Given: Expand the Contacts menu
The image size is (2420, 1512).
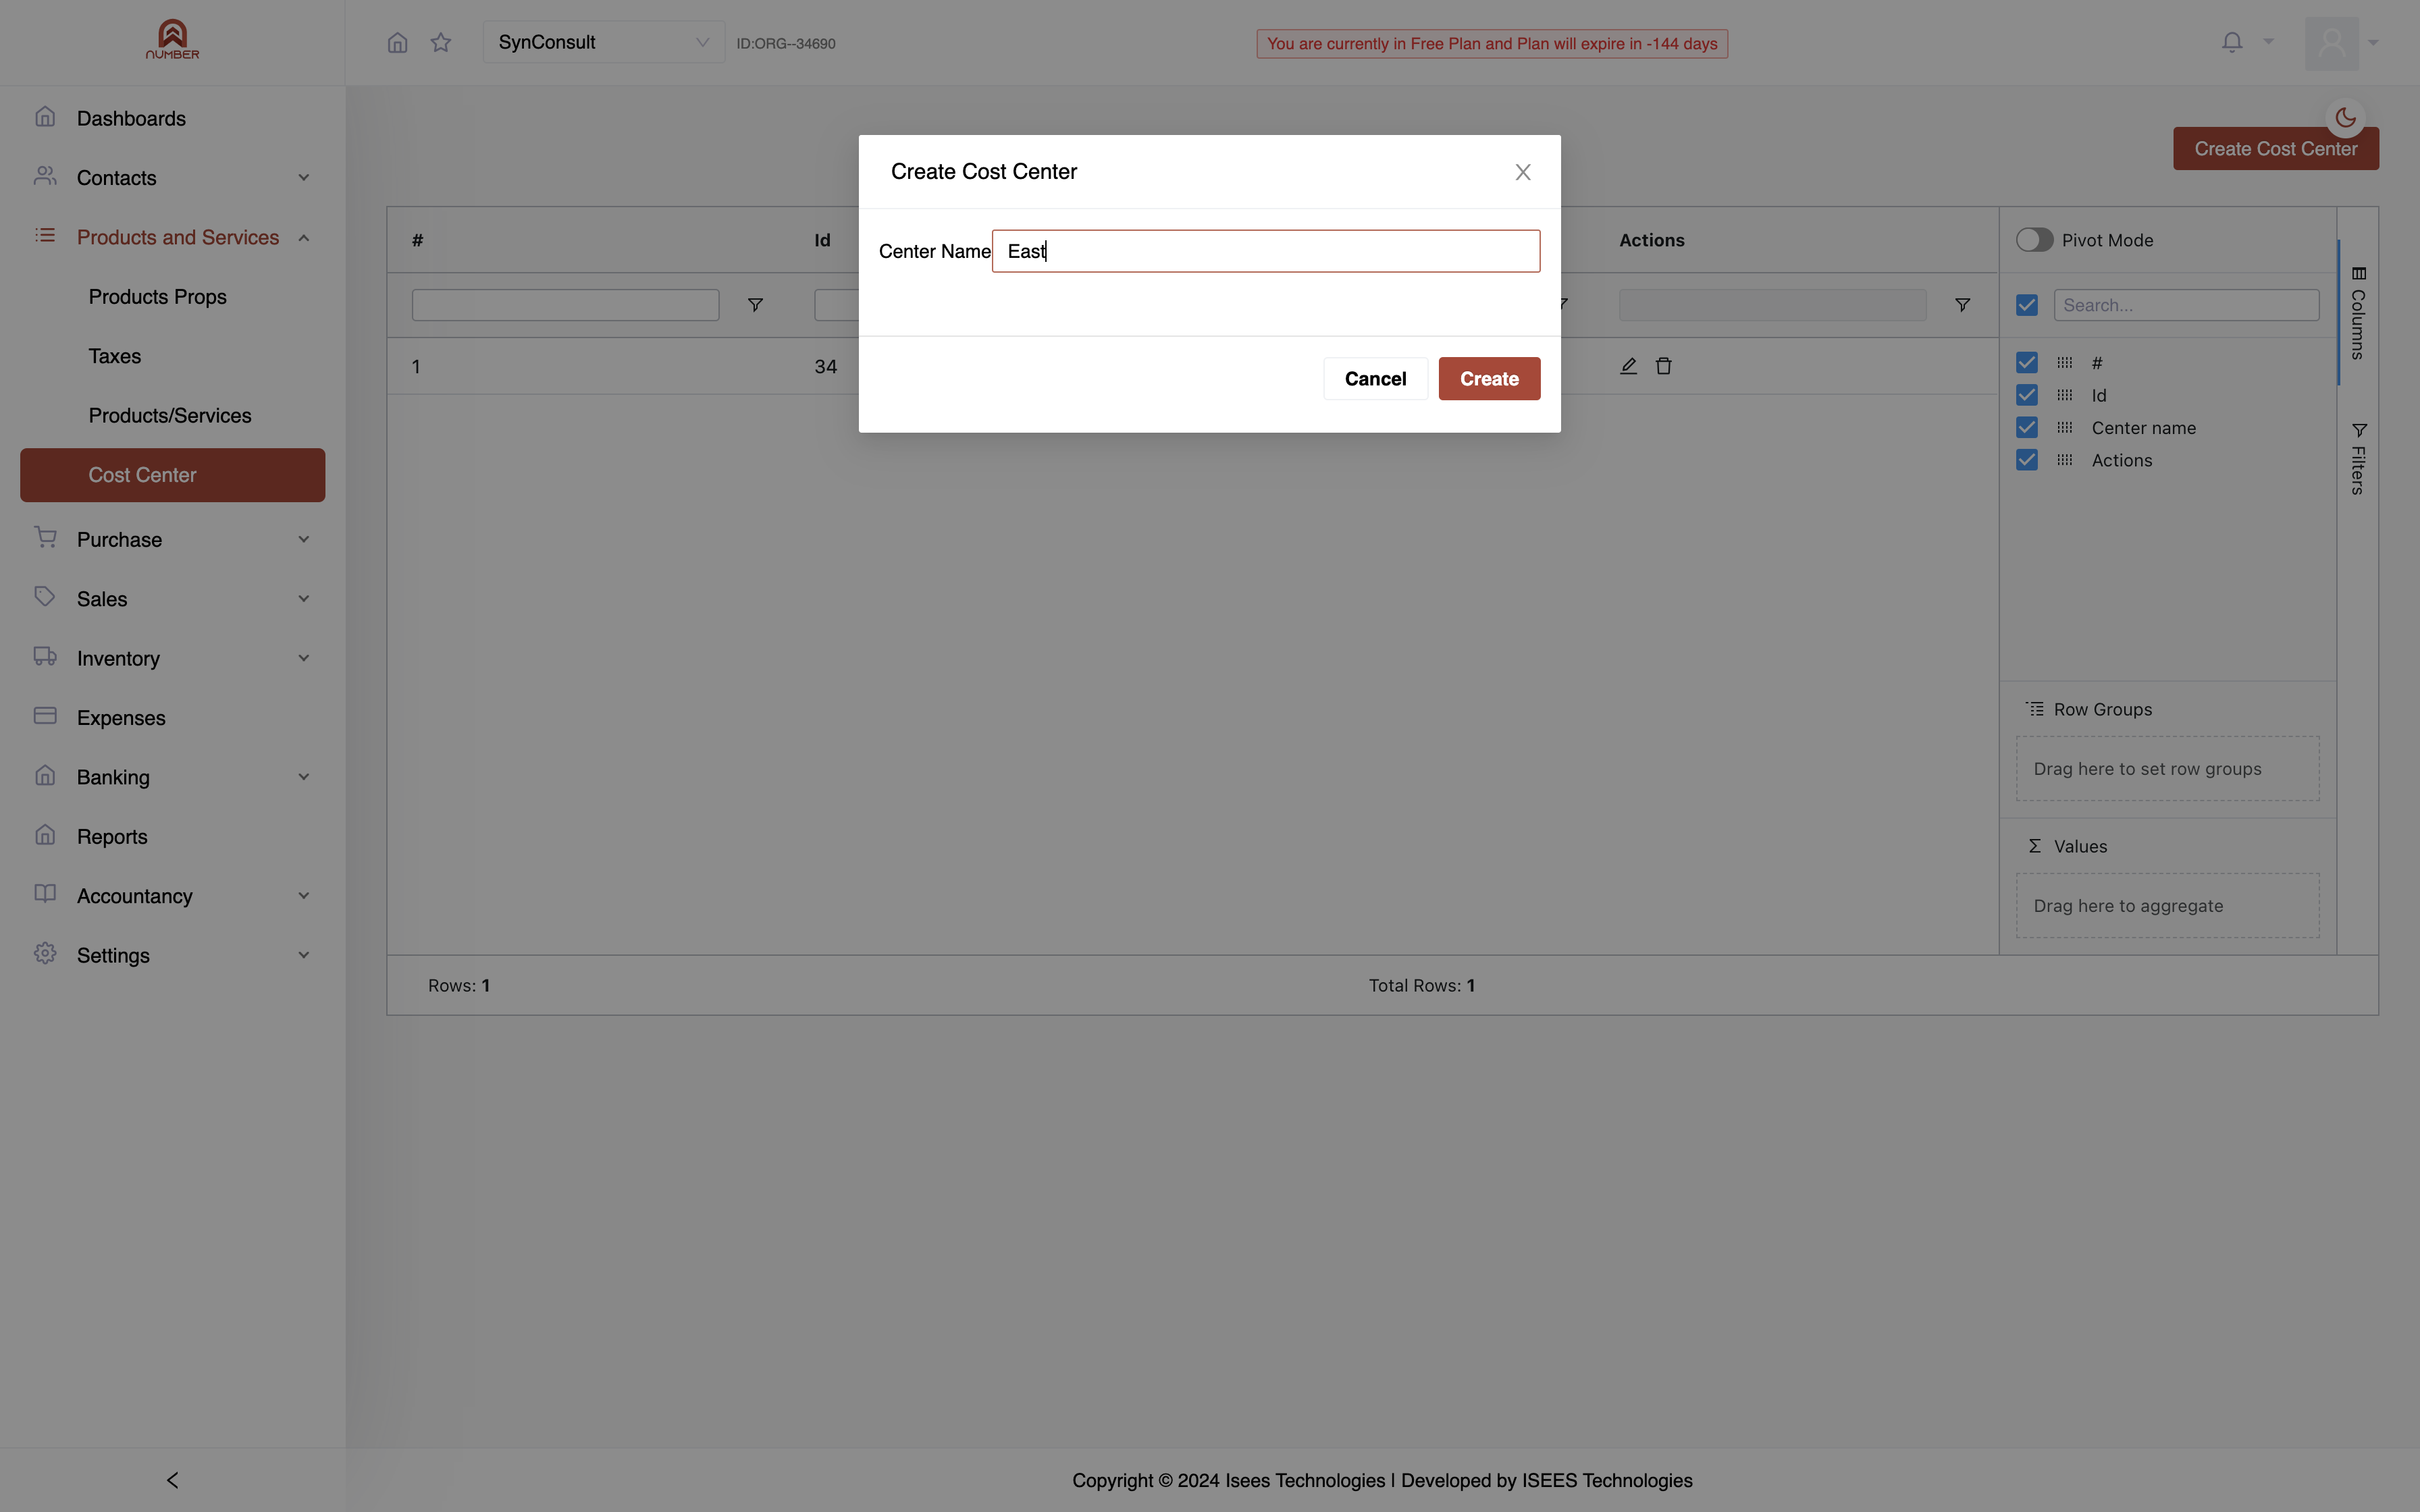Looking at the screenshot, I should pos(172,178).
